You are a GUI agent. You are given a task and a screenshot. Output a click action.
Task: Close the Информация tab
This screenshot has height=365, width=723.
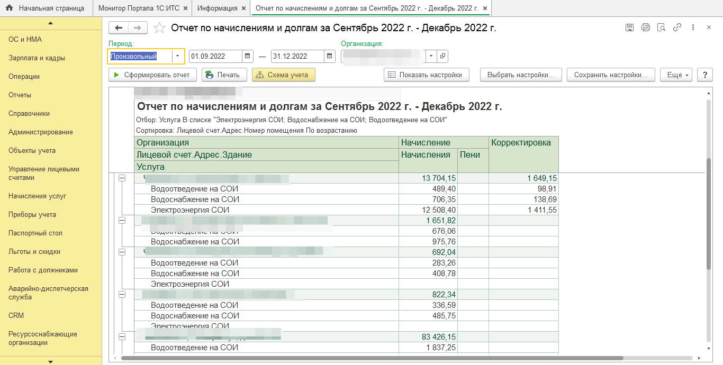click(x=243, y=8)
